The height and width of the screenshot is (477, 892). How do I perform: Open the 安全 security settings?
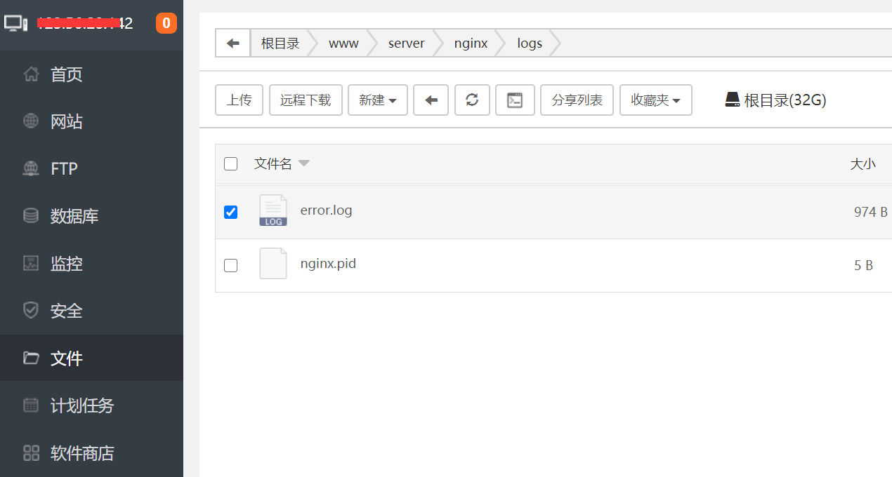click(x=67, y=310)
